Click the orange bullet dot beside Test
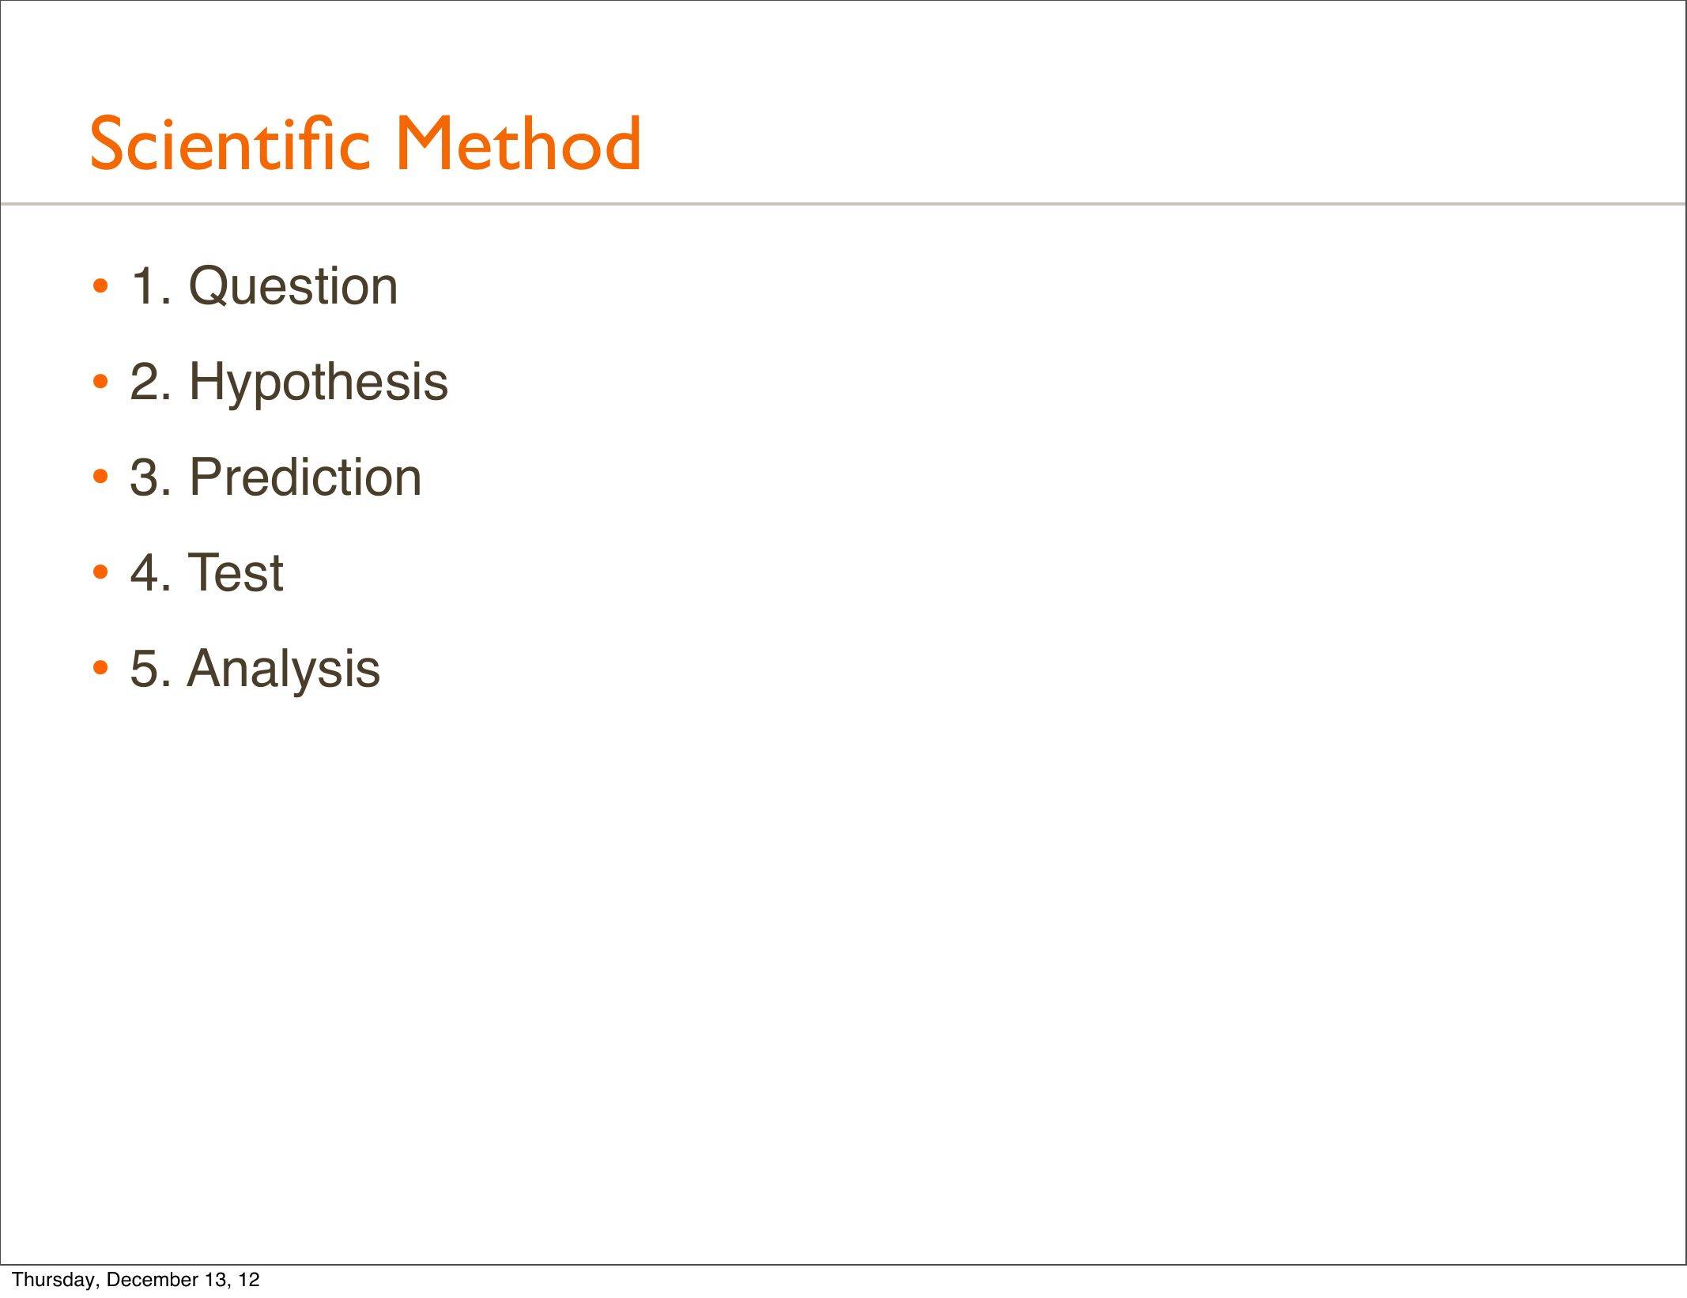 tap(100, 572)
